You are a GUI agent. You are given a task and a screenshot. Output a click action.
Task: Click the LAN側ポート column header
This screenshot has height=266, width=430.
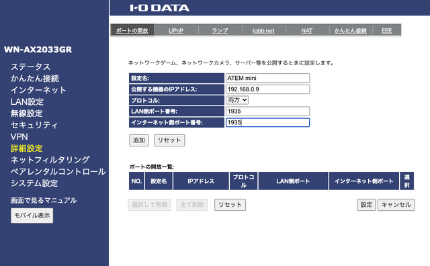(x=293, y=181)
